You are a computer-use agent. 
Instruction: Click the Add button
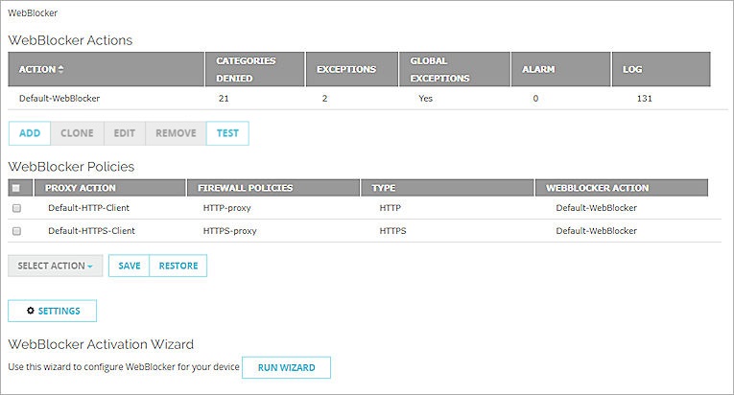[30, 133]
